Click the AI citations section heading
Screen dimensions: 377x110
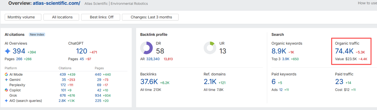pyautogui.click(x=15, y=35)
